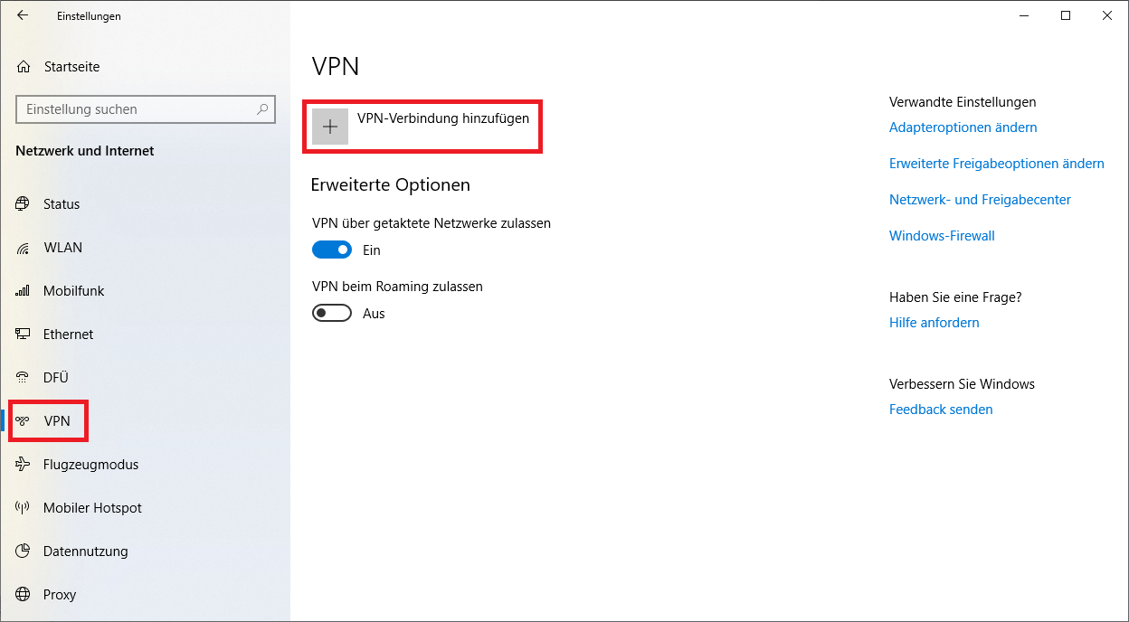Viewport: 1129px width, 622px height.
Task: Open Adapteroptionen ändern link
Action: (963, 127)
